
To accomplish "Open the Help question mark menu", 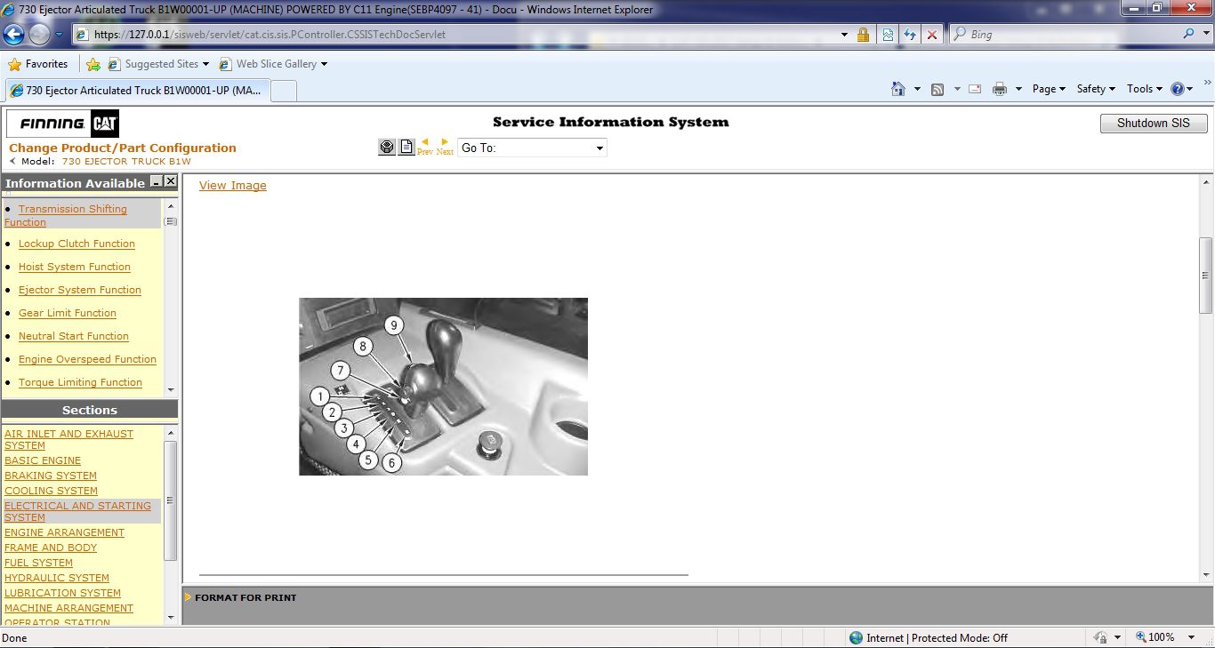I will (x=1182, y=89).
